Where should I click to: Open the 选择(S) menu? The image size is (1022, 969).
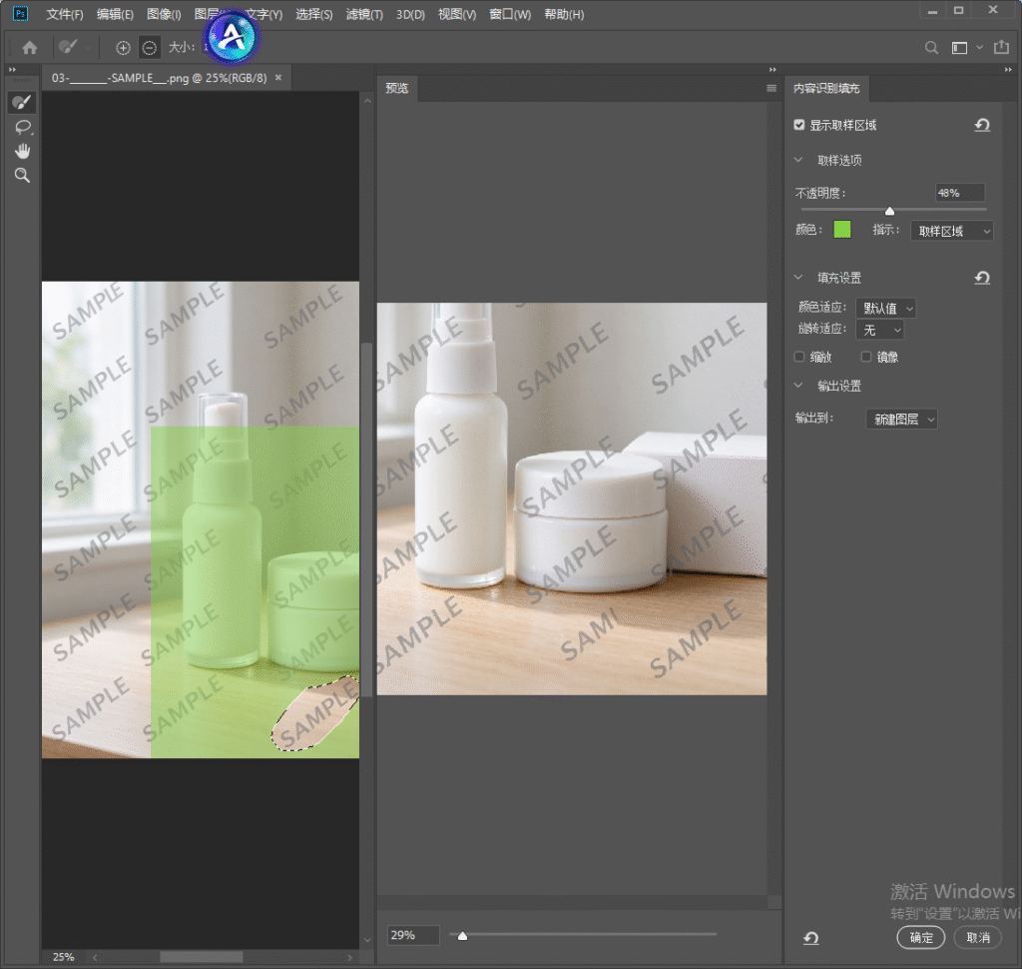click(x=314, y=14)
